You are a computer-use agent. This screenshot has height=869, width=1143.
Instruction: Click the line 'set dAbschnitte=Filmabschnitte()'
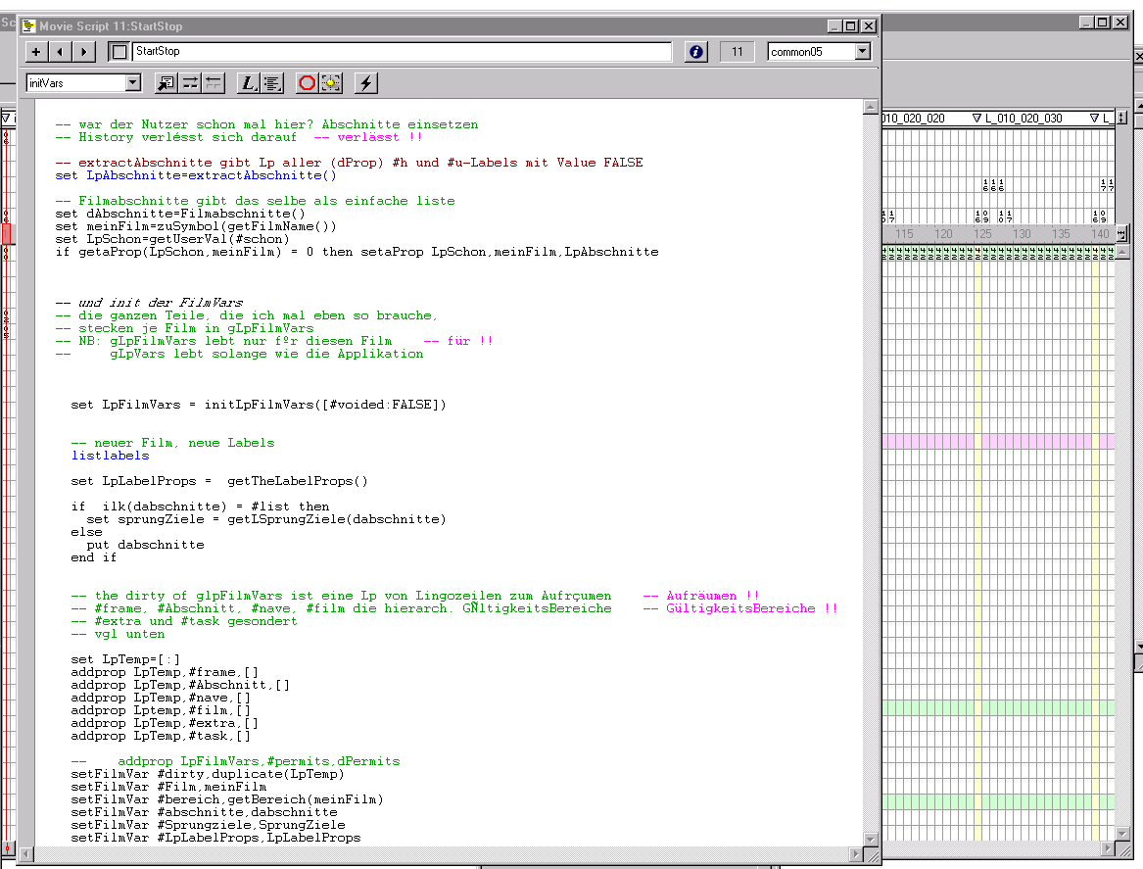[180, 214]
